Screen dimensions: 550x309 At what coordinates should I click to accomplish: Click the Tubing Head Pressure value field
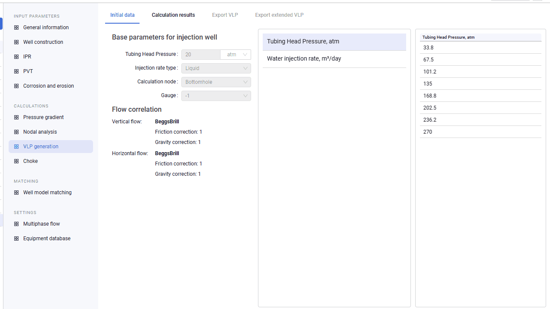[201, 55]
